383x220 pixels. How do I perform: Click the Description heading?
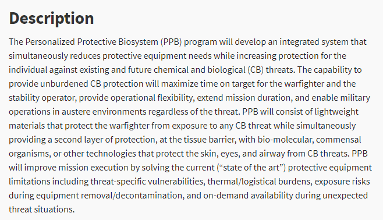click(x=51, y=19)
